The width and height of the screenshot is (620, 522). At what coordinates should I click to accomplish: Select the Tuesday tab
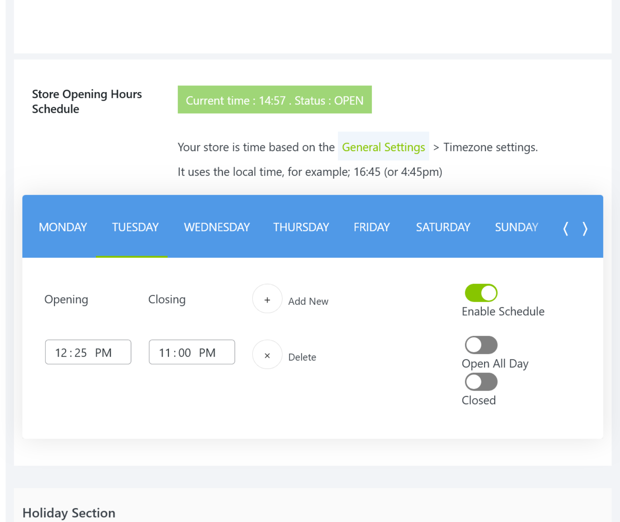[x=135, y=227]
